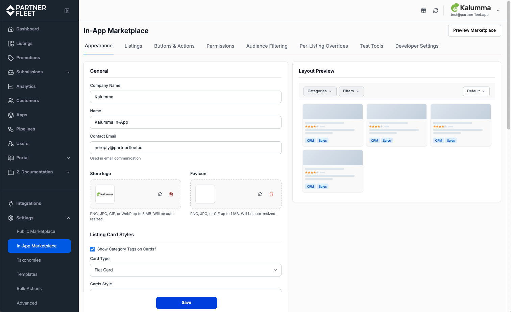Switch to the Appearance tab
Viewport: 511px width, 312px height.
point(99,46)
